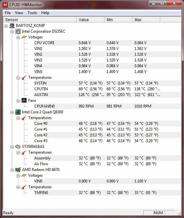Collapse the motherboard Temperatures group
Image resolution: width=184 pixels, height=218 pixels.
coord(18,78)
